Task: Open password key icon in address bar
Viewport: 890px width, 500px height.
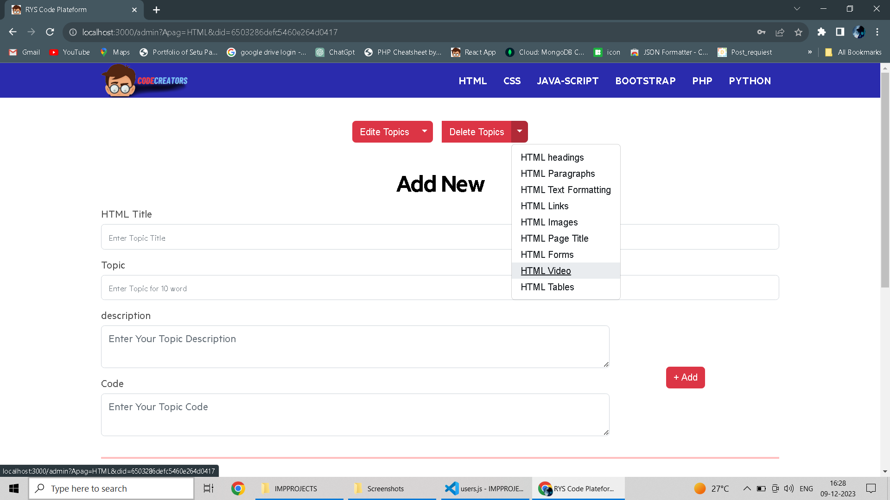Action: (x=761, y=32)
